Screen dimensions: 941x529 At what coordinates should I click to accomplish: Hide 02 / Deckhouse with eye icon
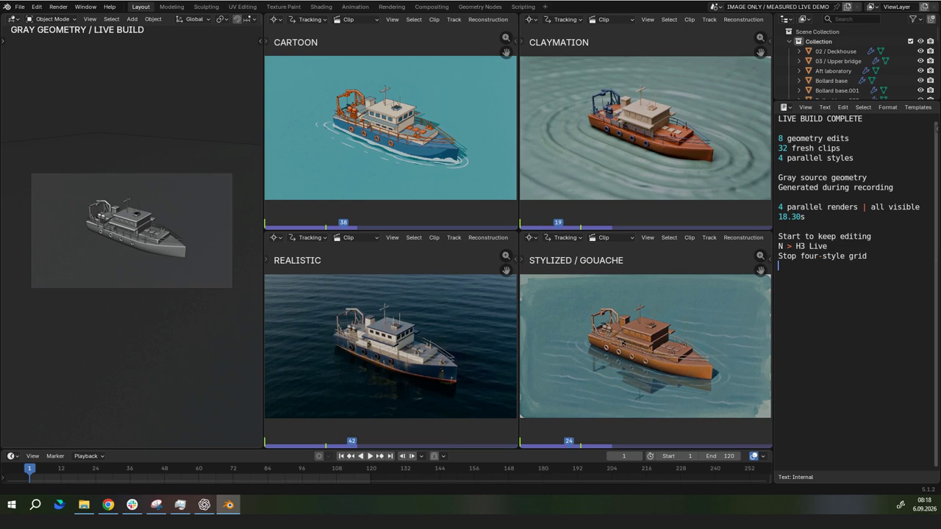point(920,51)
